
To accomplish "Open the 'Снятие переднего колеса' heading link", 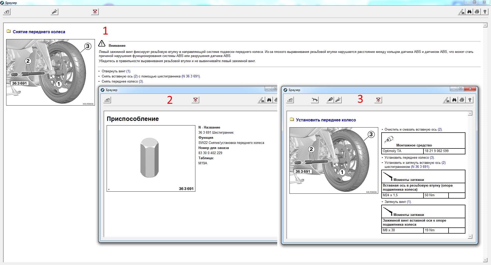I will click(x=39, y=32).
